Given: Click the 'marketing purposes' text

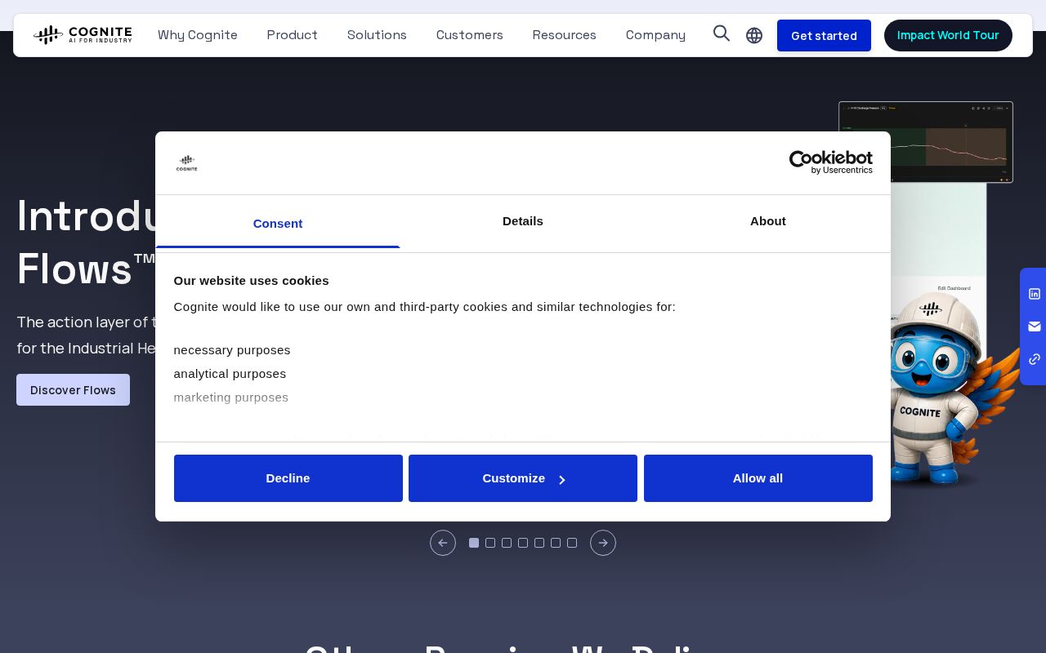Looking at the screenshot, I should [231, 398].
